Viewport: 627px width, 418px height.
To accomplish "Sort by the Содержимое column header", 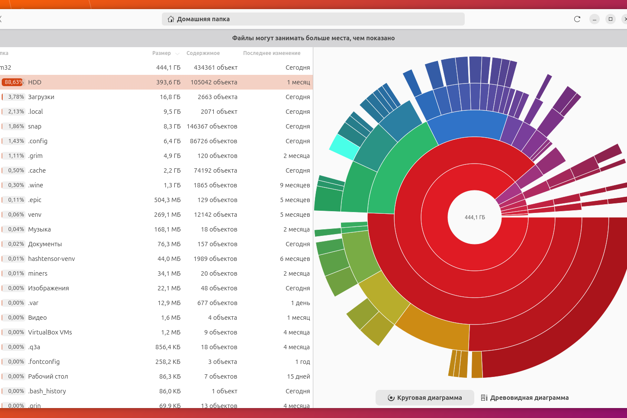I will 203,53.
